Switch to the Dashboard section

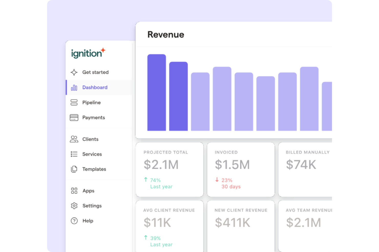tap(95, 87)
